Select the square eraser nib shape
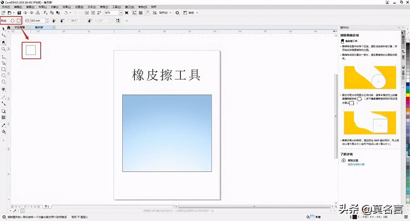 (x=19, y=20)
